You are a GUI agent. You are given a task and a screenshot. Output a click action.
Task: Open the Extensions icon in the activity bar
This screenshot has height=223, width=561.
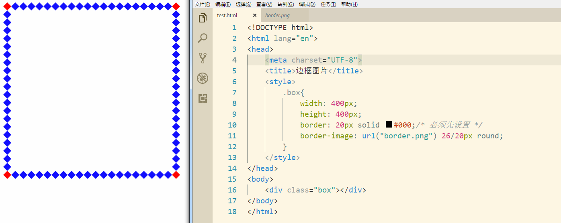(x=203, y=98)
